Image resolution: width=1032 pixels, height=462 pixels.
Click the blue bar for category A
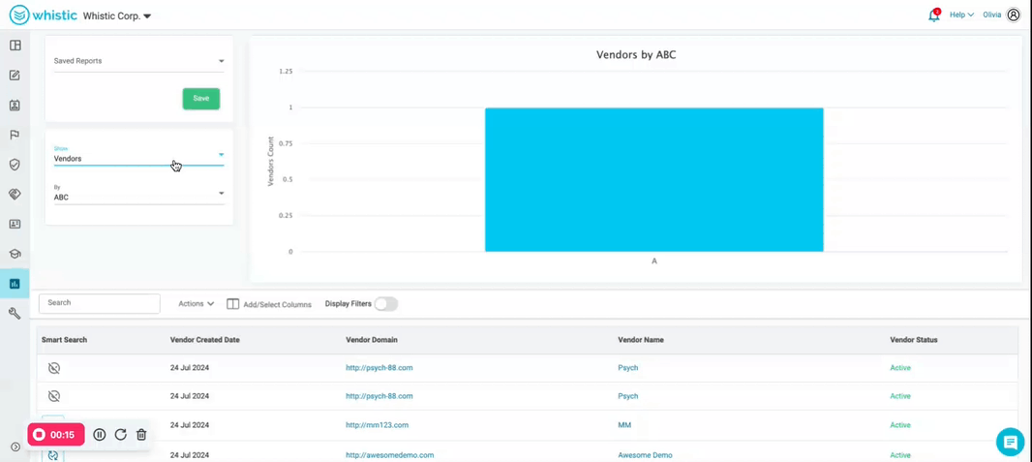coord(654,180)
